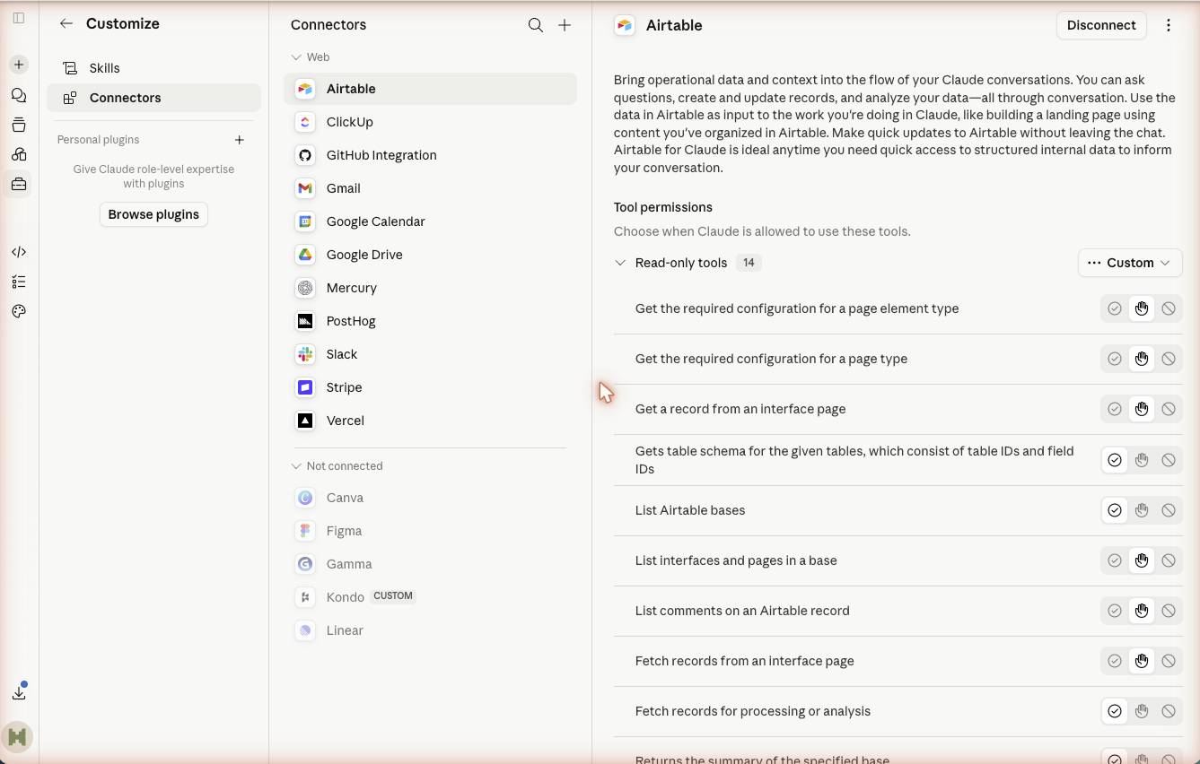1200x764 pixels.
Task: Select the Gmail connector
Action: click(x=430, y=188)
